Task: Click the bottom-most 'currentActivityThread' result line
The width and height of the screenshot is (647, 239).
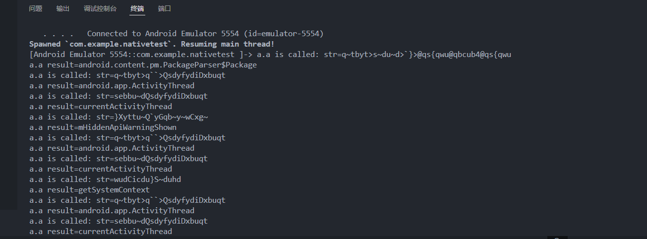Action: click(101, 232)
